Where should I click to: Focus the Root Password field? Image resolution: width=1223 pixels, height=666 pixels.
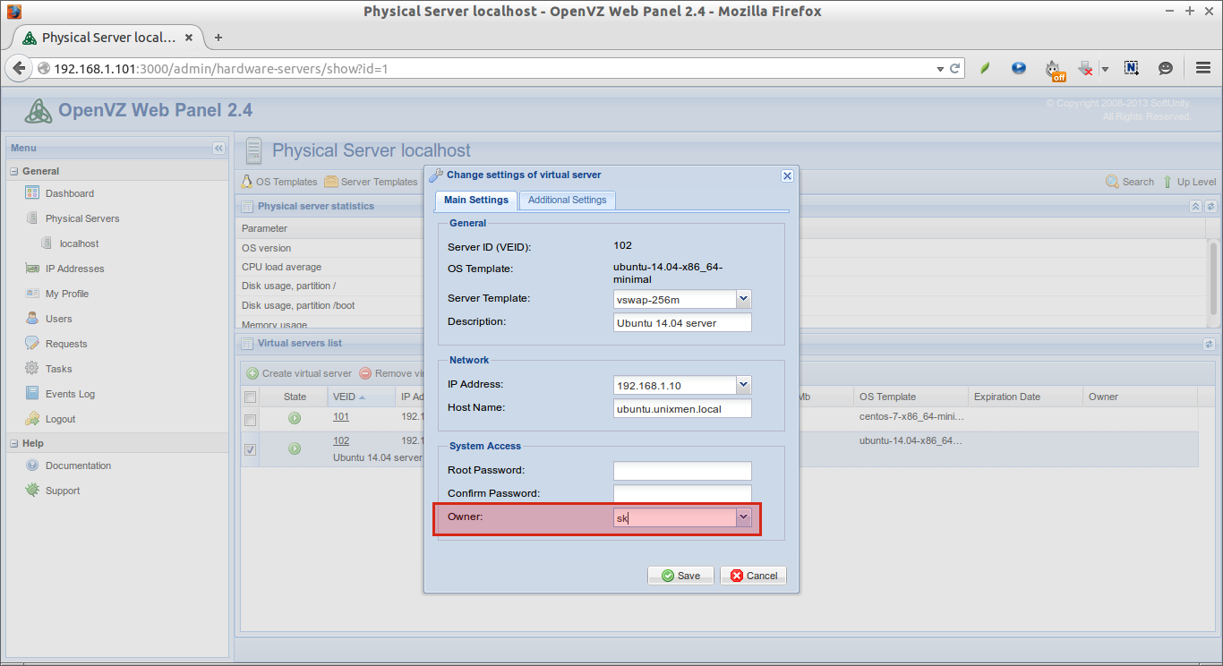click(682, 471)
